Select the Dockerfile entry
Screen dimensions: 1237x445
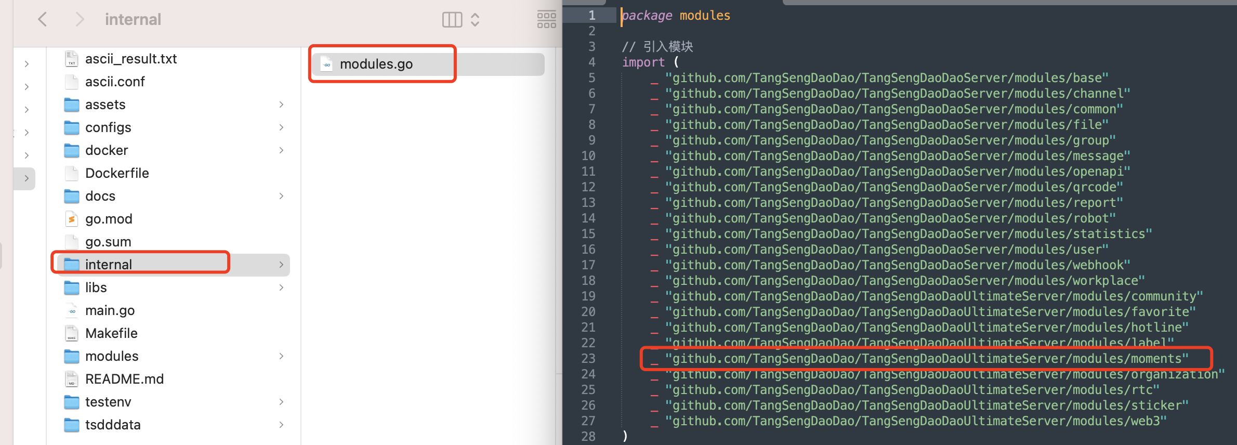tap(117, 173)
